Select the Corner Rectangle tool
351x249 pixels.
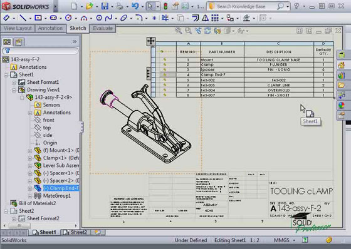(38, 18)
